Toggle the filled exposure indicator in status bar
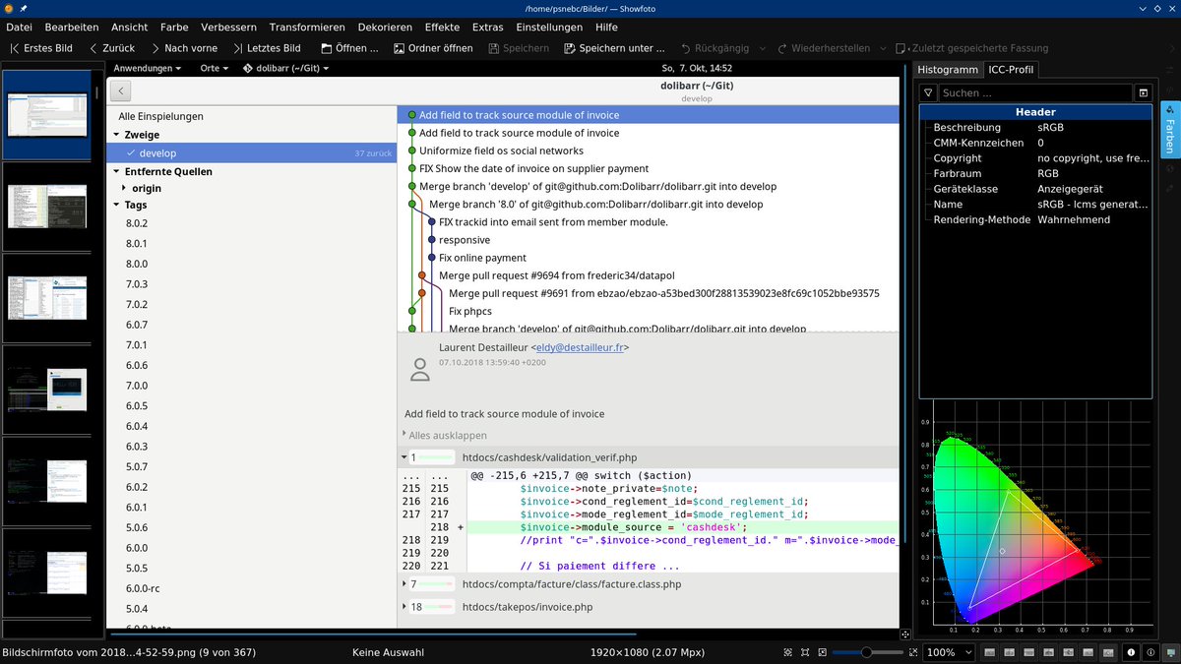The height and width of the screenshot is (664, 1181). (1130, 652)
